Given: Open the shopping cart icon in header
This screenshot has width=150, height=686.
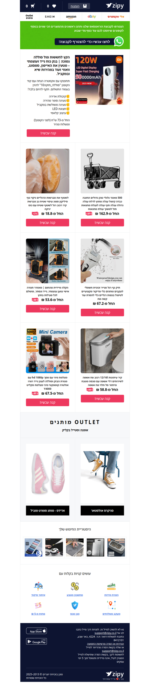Looking at the screenshot, I should tap(33, 6).
